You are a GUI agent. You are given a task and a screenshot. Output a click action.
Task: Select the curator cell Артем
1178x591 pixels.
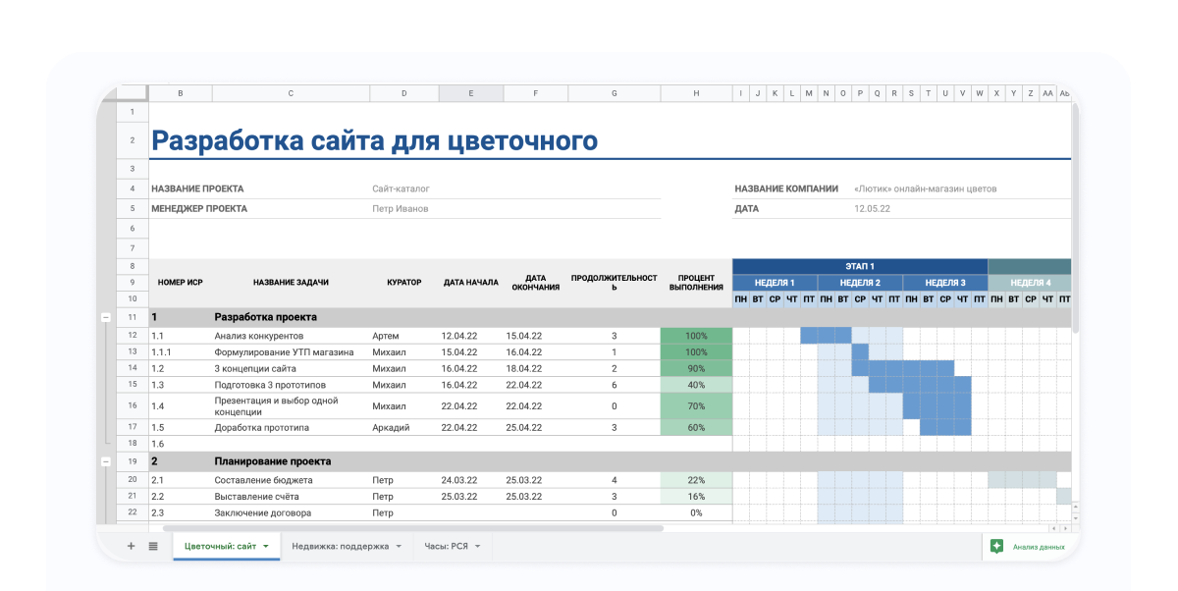403,336
